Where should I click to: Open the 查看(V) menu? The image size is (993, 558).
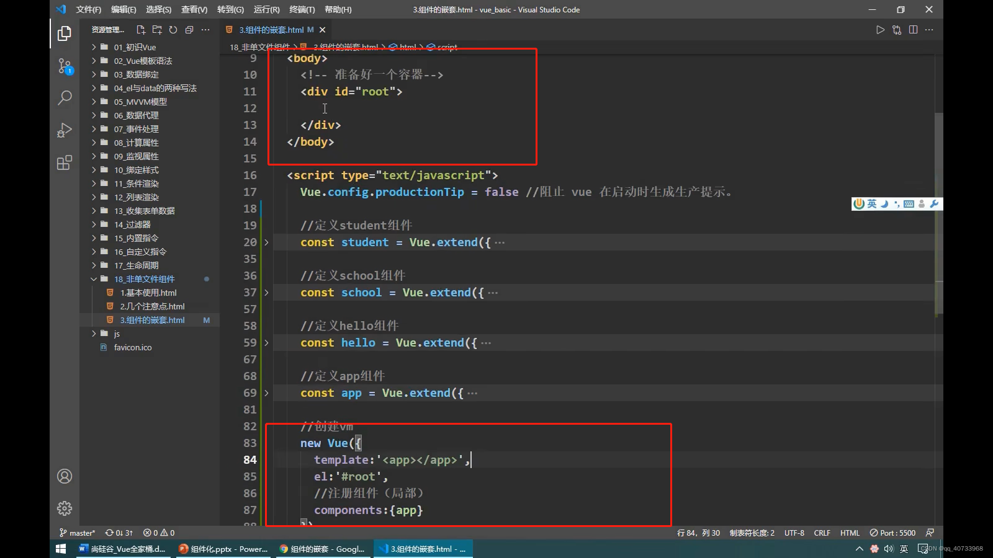click(194, 9)
